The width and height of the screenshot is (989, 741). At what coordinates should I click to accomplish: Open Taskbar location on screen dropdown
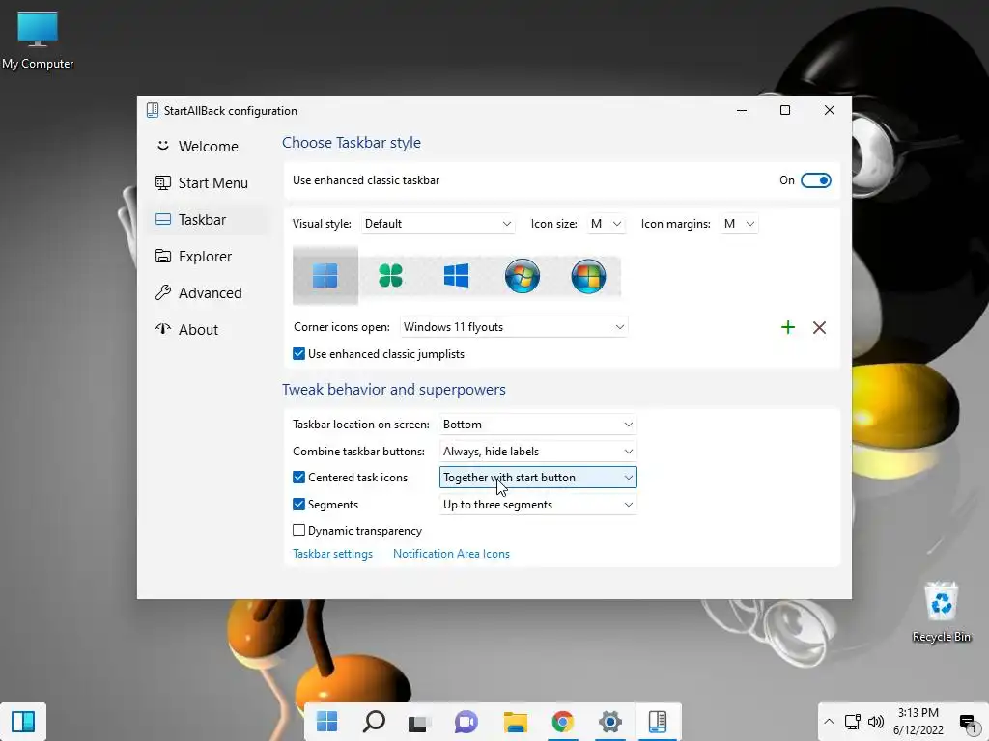pyautogui.click(x=538, y=425)
